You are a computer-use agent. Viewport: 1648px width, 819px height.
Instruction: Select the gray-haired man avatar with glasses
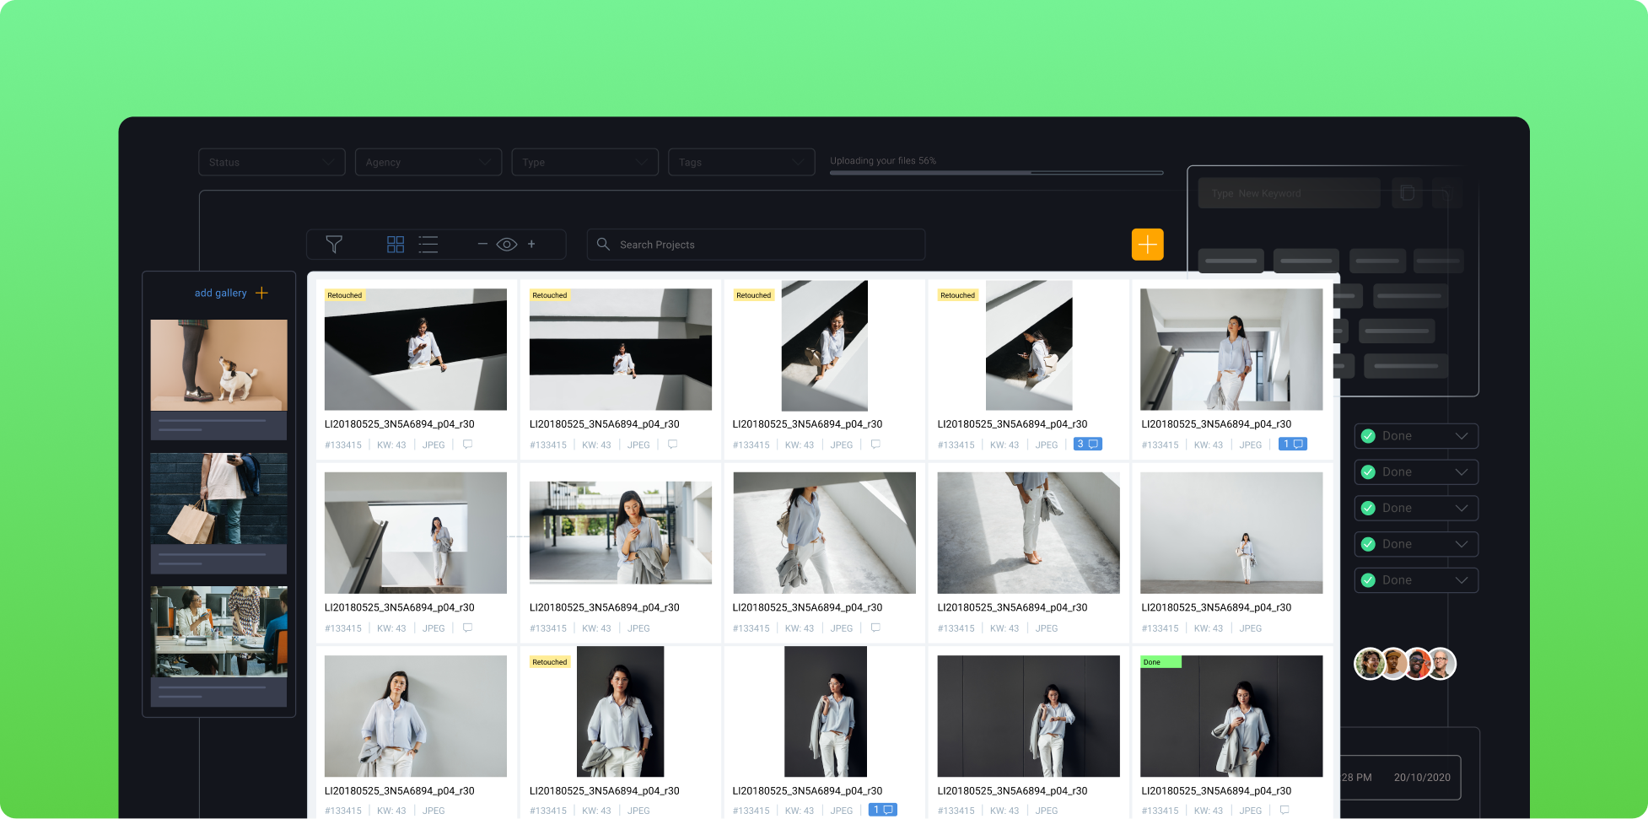click(1441, 664)
